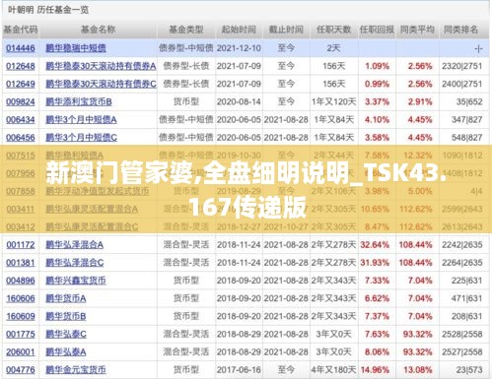The width and height of the screenshot is (492, 379).
Task: Open 鹏华金元宝货币 fund link
Action: click(x=76, y=370)
